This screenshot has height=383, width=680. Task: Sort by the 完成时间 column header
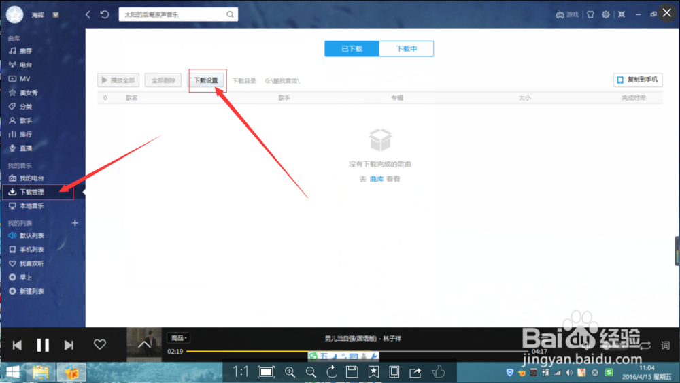click(633, 97)
